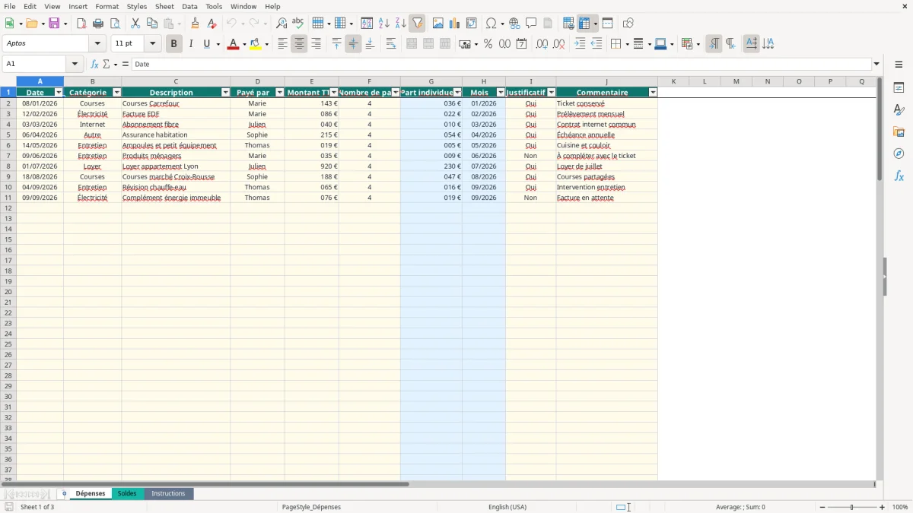
Task: Open the Data menu
Action: tap(189, 6)
